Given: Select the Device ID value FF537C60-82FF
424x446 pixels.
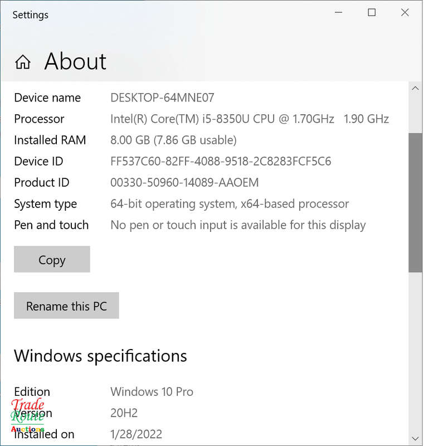Looking at the screenshot, I should (221, 161).
